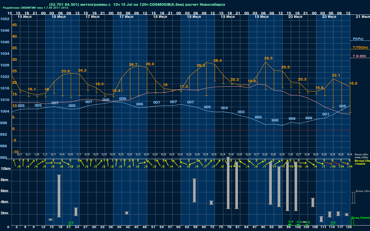Click the 998 pressure value label
The height and width of the screenshot is (231, 370).
coord(275,120)
